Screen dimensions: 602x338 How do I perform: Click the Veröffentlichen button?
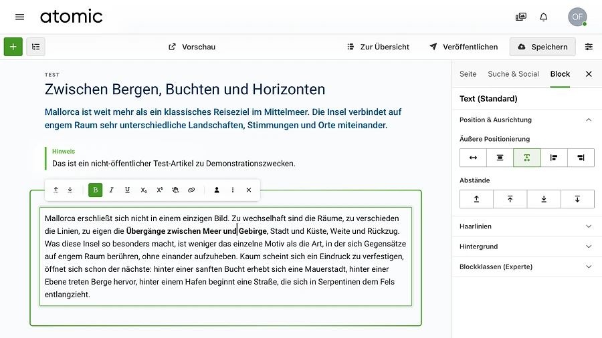pos(464,47)
